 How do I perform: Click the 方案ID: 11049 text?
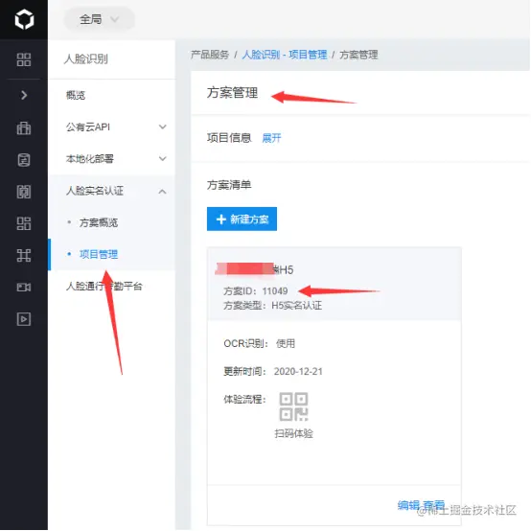click(256, 290)
